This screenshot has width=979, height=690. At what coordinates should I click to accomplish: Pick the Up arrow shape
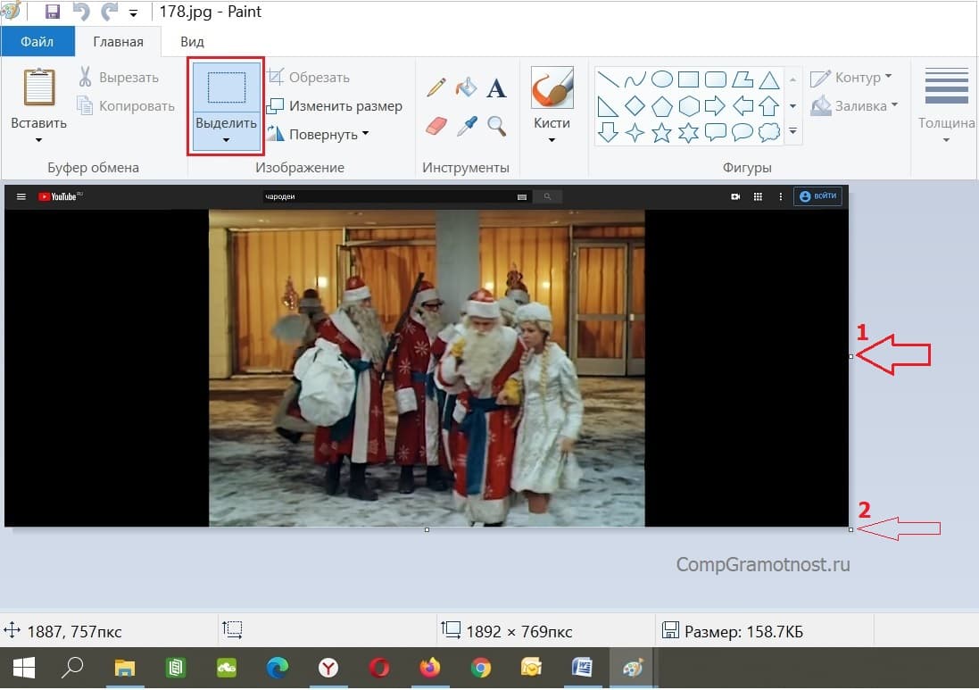[x=769, y=106]
